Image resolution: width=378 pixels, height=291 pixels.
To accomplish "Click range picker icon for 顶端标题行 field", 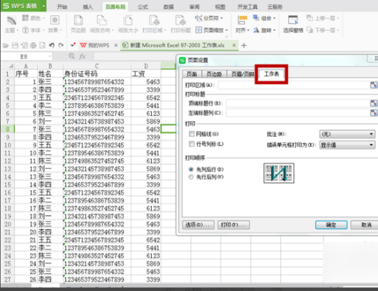I will [x=372, y=103].
